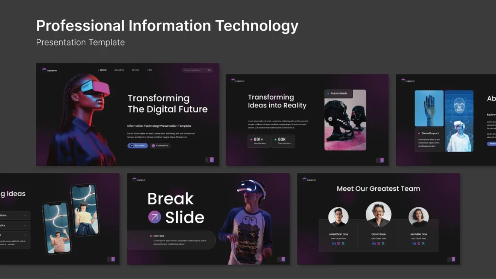
Task: Open David Doe's Instagram icon
Action: point(379,243)
